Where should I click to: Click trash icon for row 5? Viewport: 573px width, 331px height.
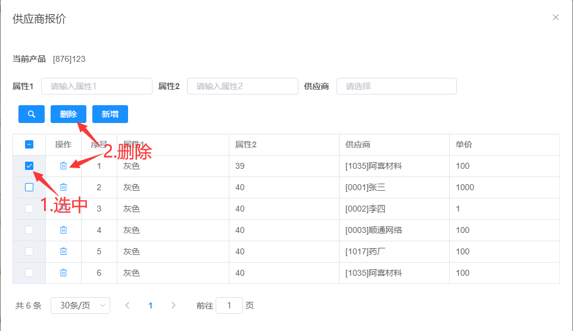point(63,251)
